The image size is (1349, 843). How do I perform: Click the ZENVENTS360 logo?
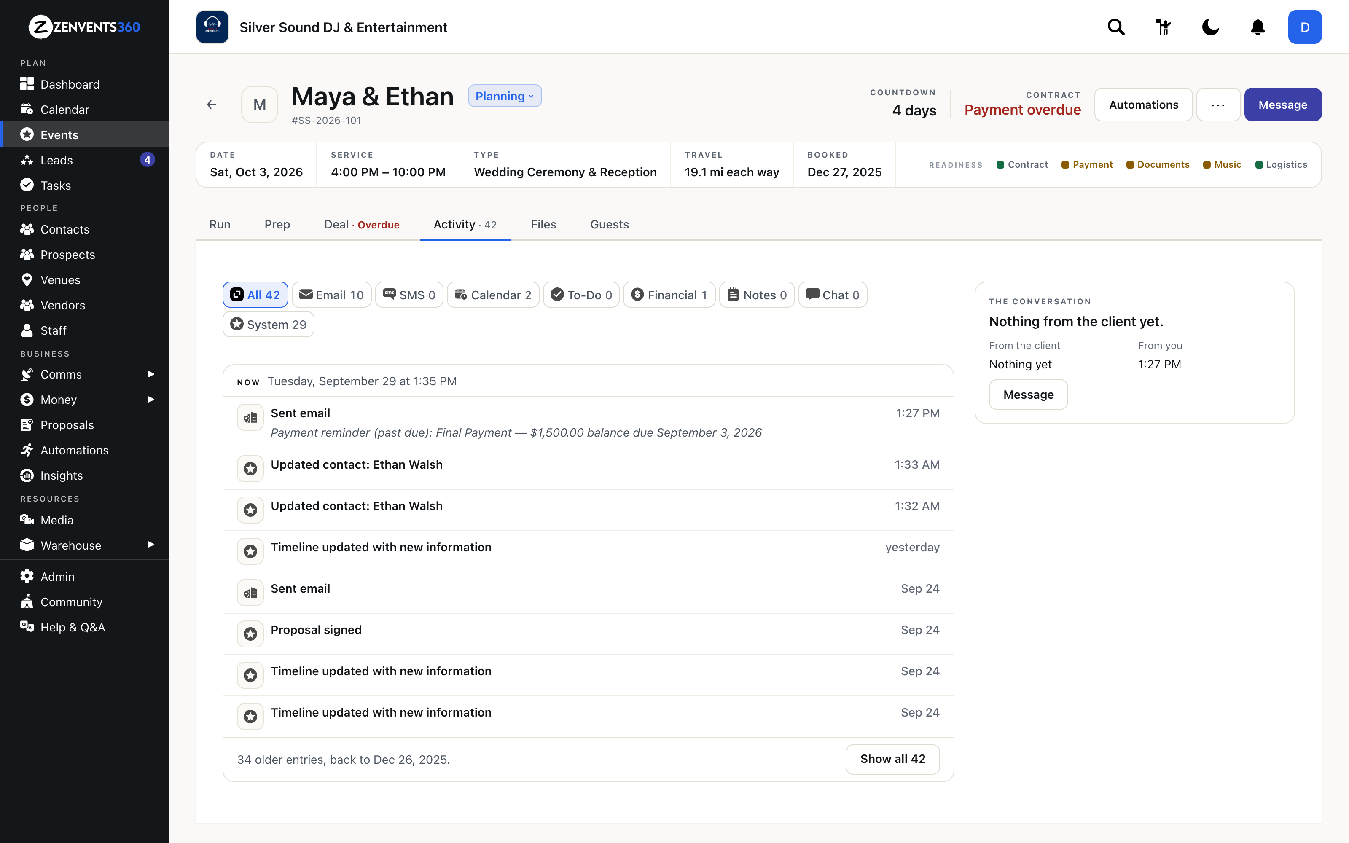coord(84,27)
